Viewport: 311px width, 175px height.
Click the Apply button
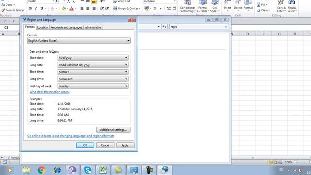[125, 145]
